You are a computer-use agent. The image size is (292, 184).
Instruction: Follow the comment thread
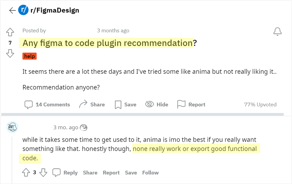(x=150, y=172)
